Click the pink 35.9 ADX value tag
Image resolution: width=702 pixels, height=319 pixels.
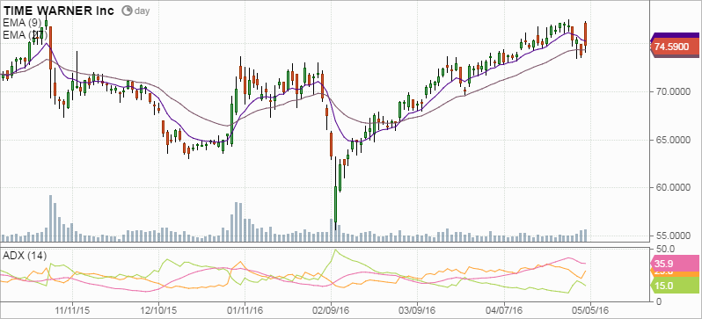tap(674, 263)
